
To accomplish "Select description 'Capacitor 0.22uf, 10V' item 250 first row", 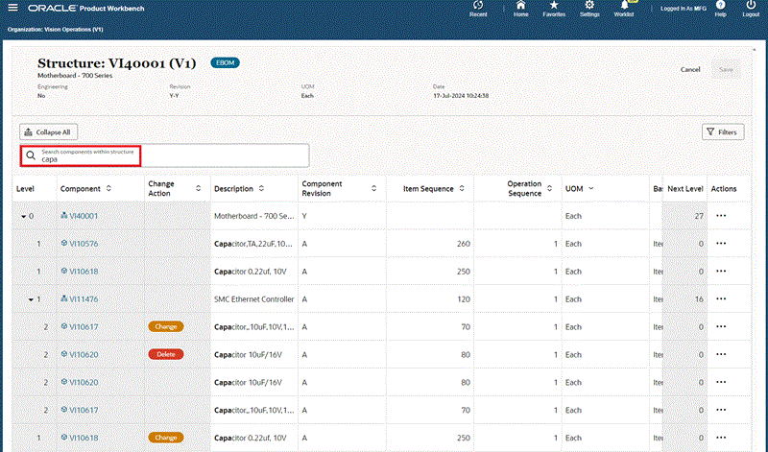I will (251, 272).
